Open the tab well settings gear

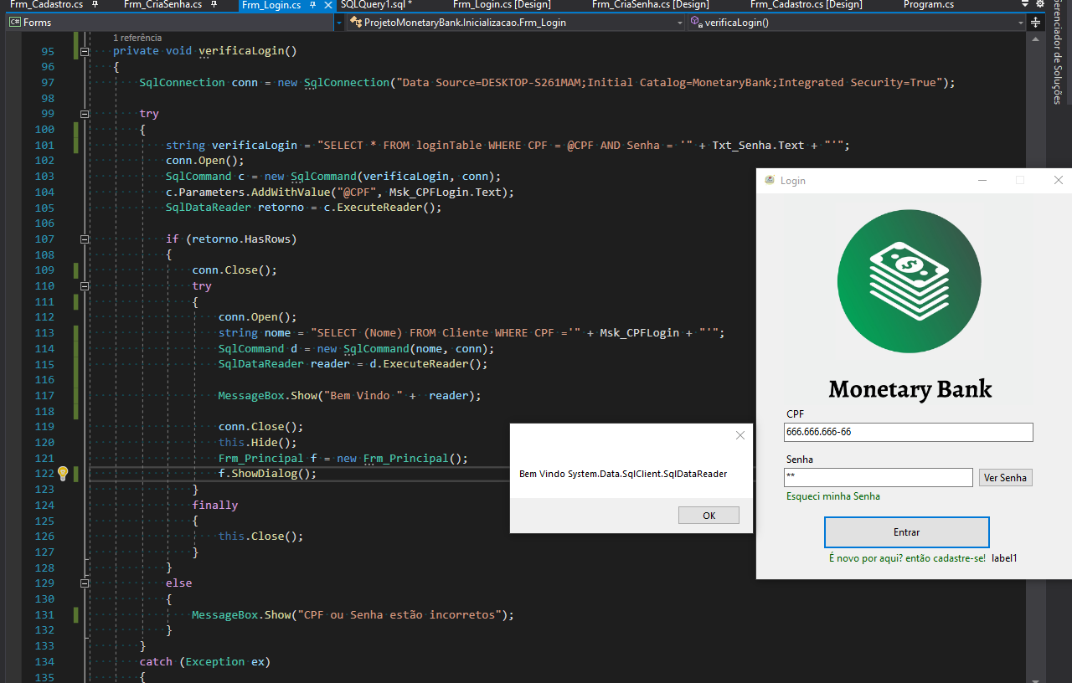(1040, 5)
